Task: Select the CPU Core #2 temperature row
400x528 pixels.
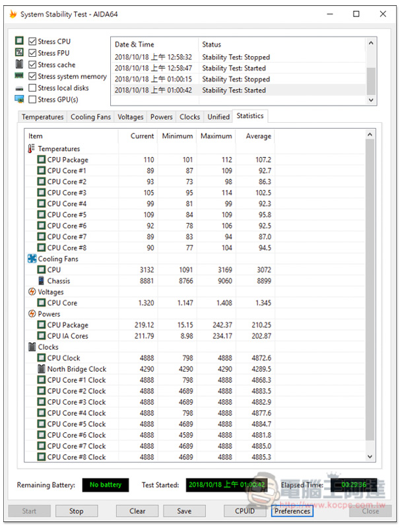Action: tap(195, 181)
